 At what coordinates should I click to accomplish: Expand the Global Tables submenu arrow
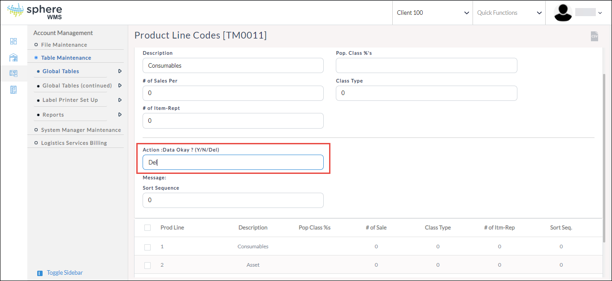coord(120,71)
